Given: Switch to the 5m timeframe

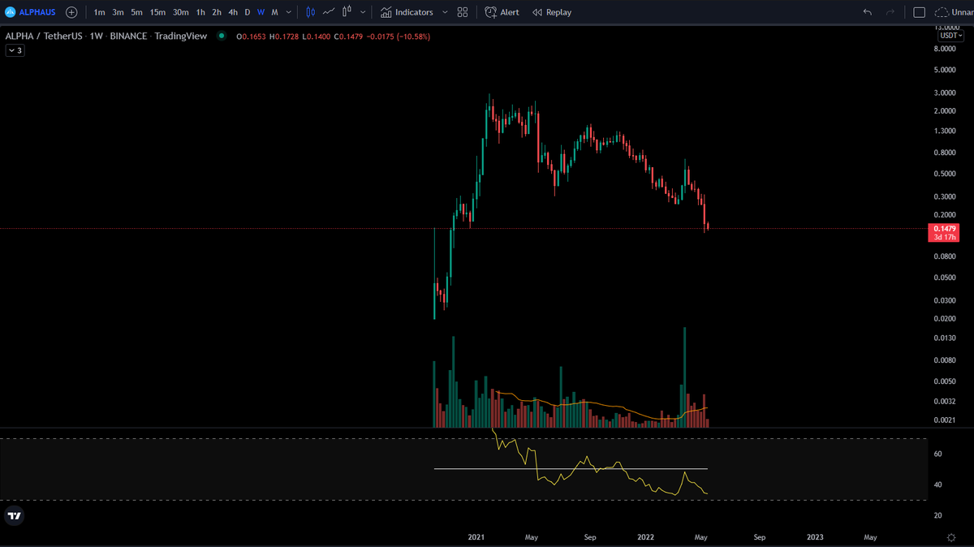Looking at the screenshot, I should (x=136, y=12).
